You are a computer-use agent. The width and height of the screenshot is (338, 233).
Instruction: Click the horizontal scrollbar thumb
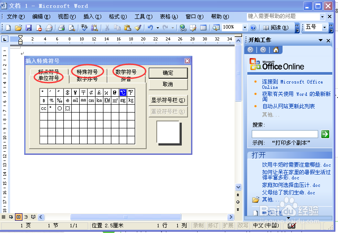[x=126, y=217]
